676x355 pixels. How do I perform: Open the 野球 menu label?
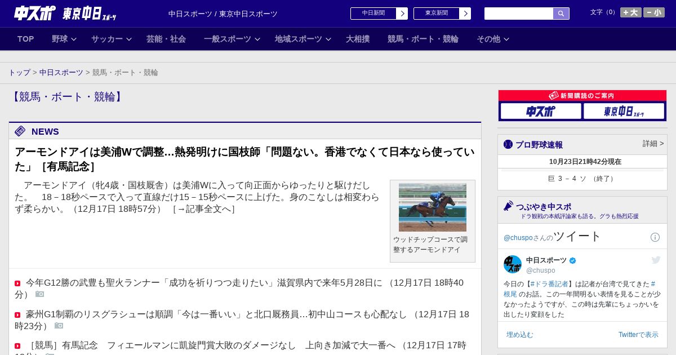[x=60, y=39]
